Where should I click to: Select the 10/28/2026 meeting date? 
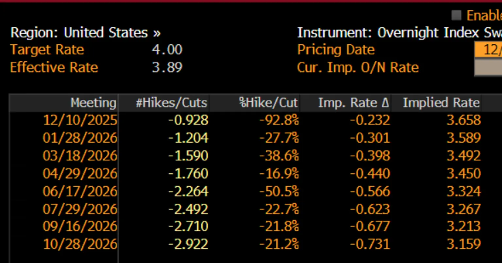point(80,244)
